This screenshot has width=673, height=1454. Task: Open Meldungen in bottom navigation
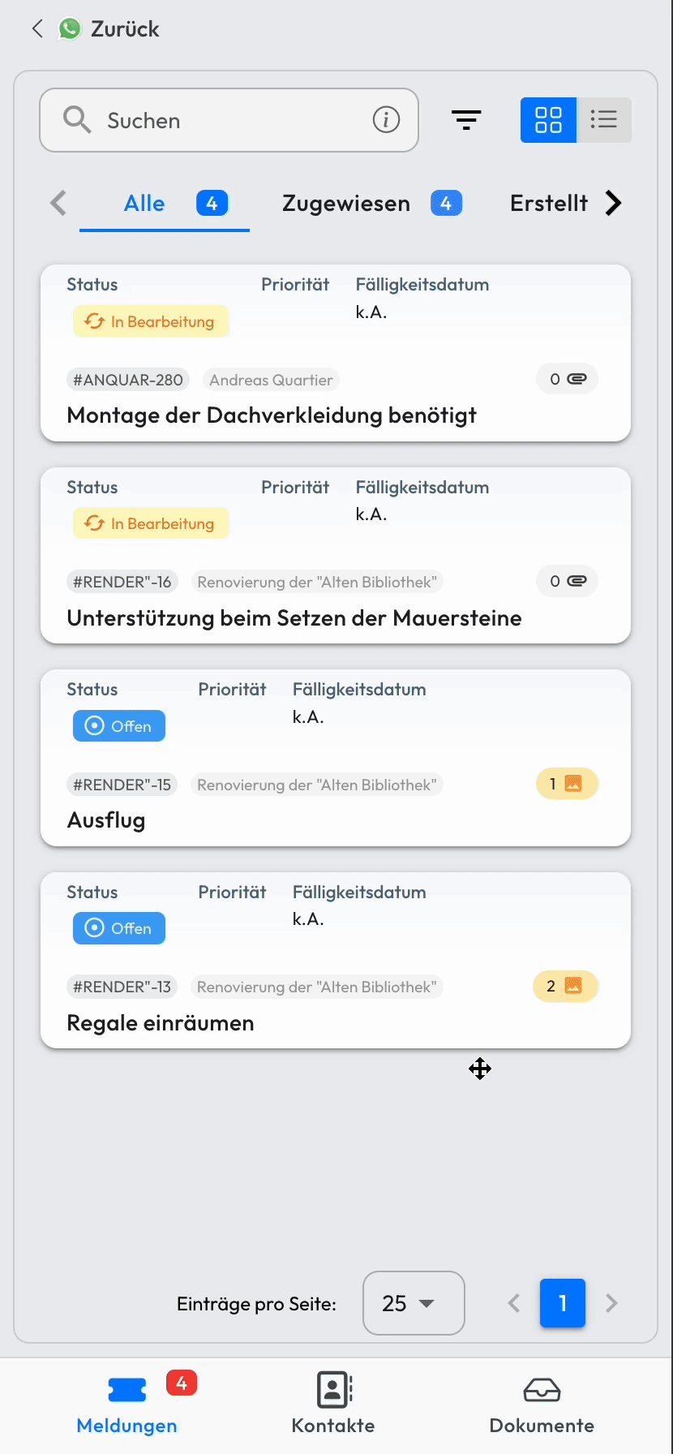(127, 1404)
